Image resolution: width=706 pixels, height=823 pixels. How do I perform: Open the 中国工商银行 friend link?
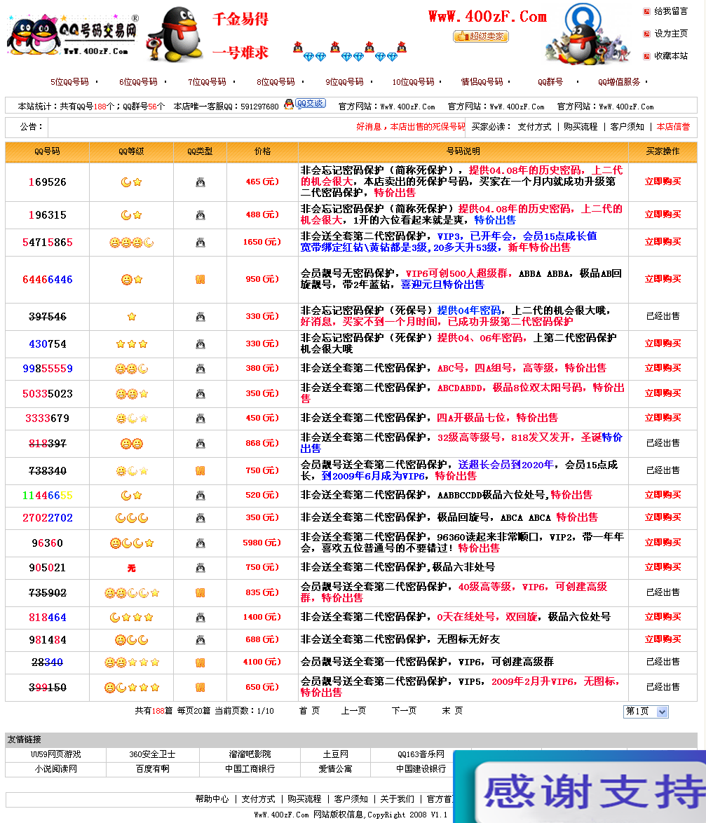click(x=250, y=769)
